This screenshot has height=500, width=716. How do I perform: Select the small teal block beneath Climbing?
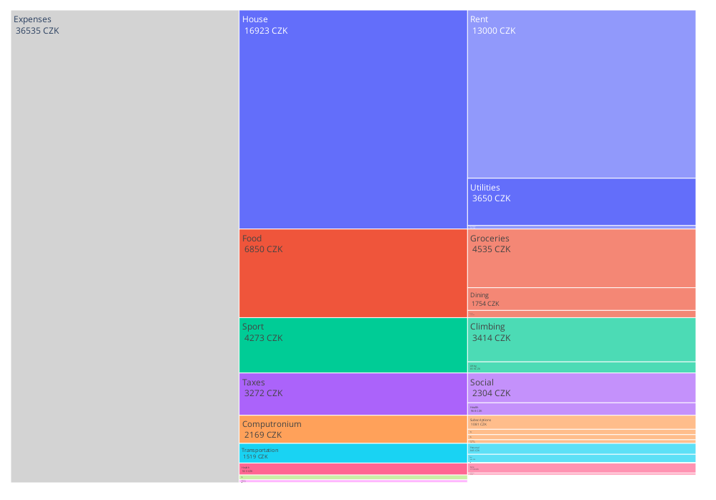pos(581,367)
